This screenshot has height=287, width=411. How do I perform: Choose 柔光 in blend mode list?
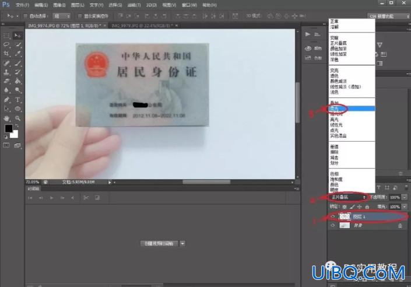click(x=352, y=108)
